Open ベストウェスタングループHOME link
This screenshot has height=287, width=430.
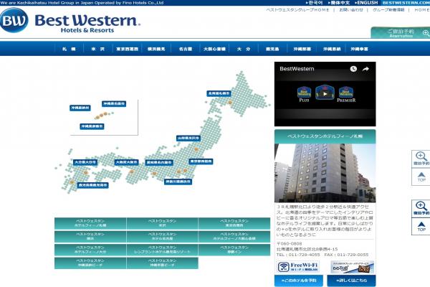[x=297, y=10]
